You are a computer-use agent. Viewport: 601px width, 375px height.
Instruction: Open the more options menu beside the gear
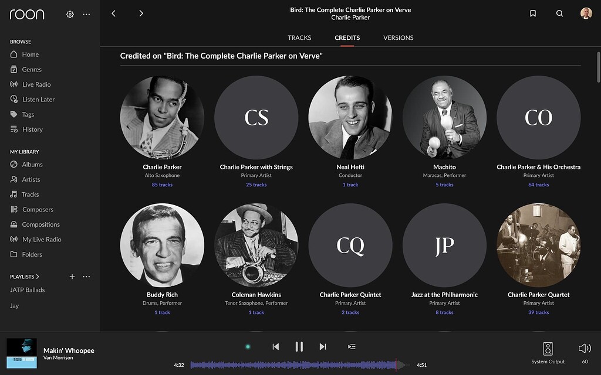point(86,13)
